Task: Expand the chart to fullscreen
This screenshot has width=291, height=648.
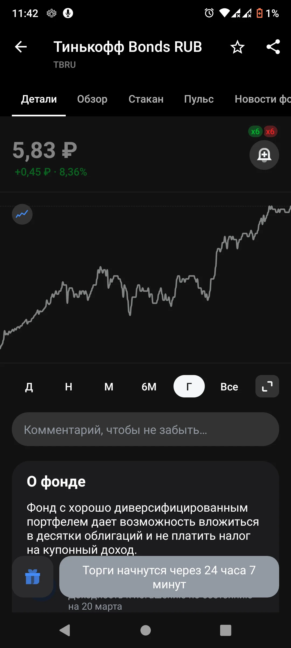Action: click(267, 386)
